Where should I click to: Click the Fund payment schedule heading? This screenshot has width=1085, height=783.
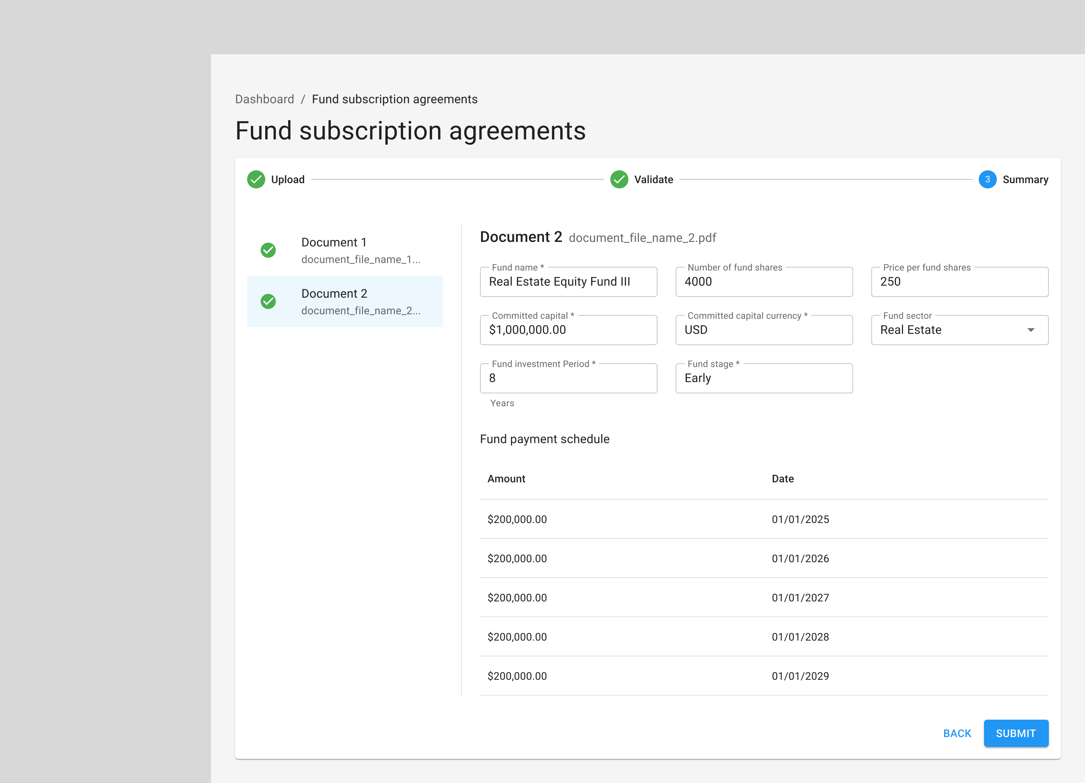point(544,439)
